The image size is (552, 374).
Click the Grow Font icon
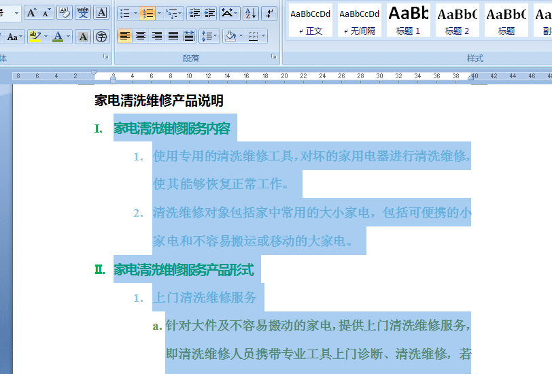click(31, 13)
